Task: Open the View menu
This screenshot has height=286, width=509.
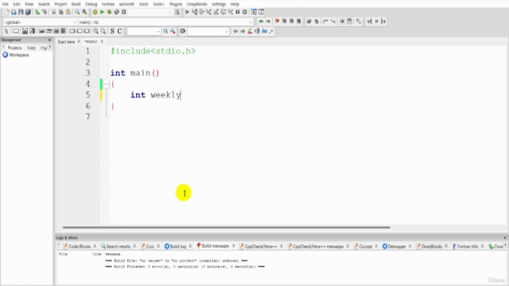Action: click(x=29, y=4)
